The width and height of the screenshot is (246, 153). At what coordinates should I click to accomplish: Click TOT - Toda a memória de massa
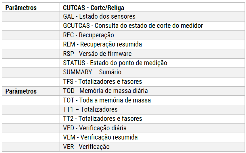pos(107,100)
